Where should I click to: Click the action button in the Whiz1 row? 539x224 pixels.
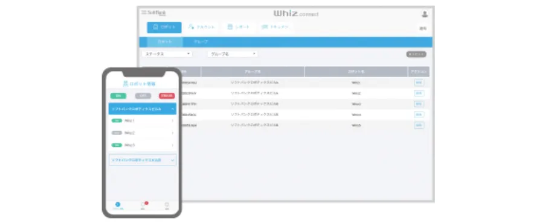[419, 82]
